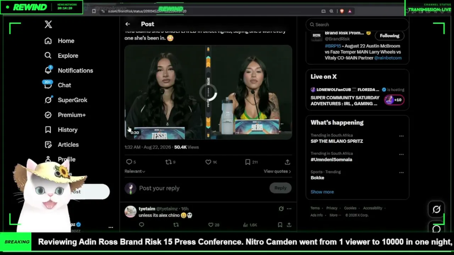Select Home in the navigation menu

pyautogui.click(x=66, y=41)
